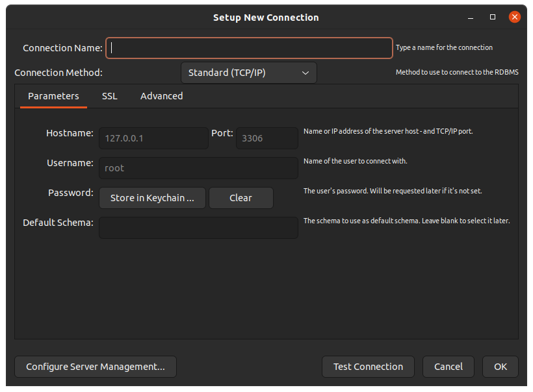Focus the Default Schema input box

click(198, 228)
